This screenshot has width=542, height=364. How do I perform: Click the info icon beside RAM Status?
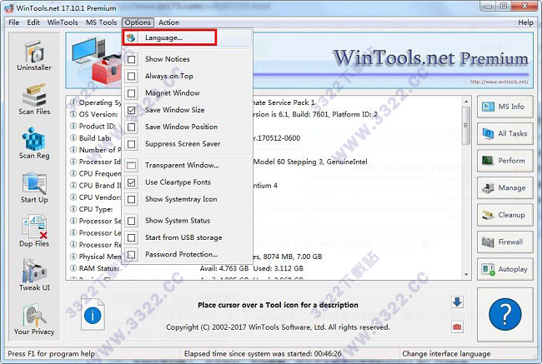click(73, 268)
